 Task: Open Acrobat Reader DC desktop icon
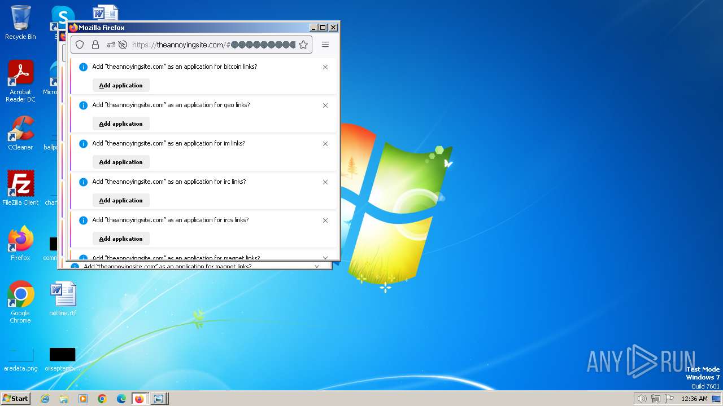[20, 81]
